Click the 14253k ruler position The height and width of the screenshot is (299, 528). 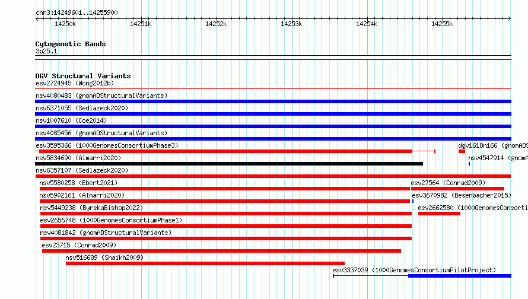pyautogui.click(x=291, y=24)
